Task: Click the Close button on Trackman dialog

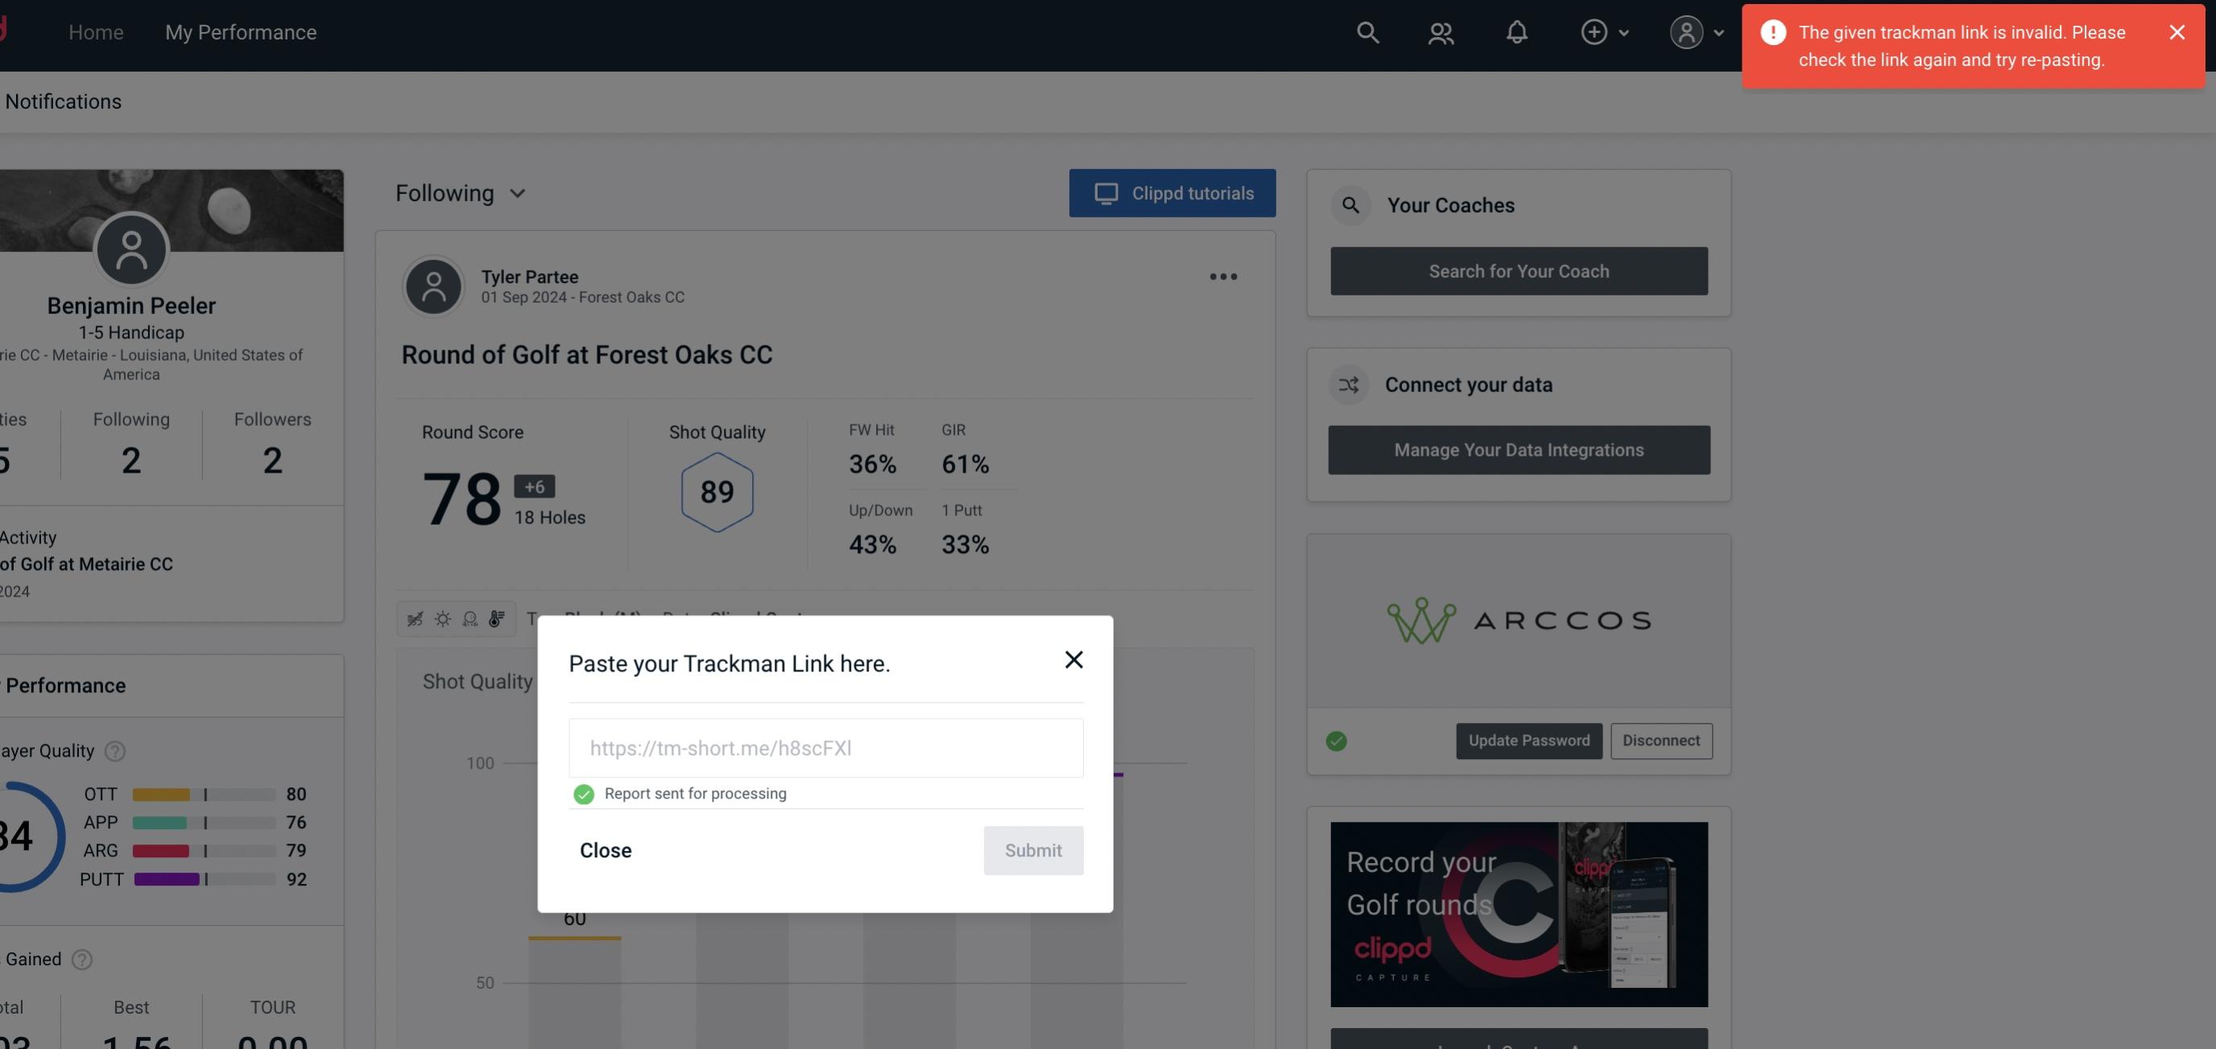Action: coord(605,849)
